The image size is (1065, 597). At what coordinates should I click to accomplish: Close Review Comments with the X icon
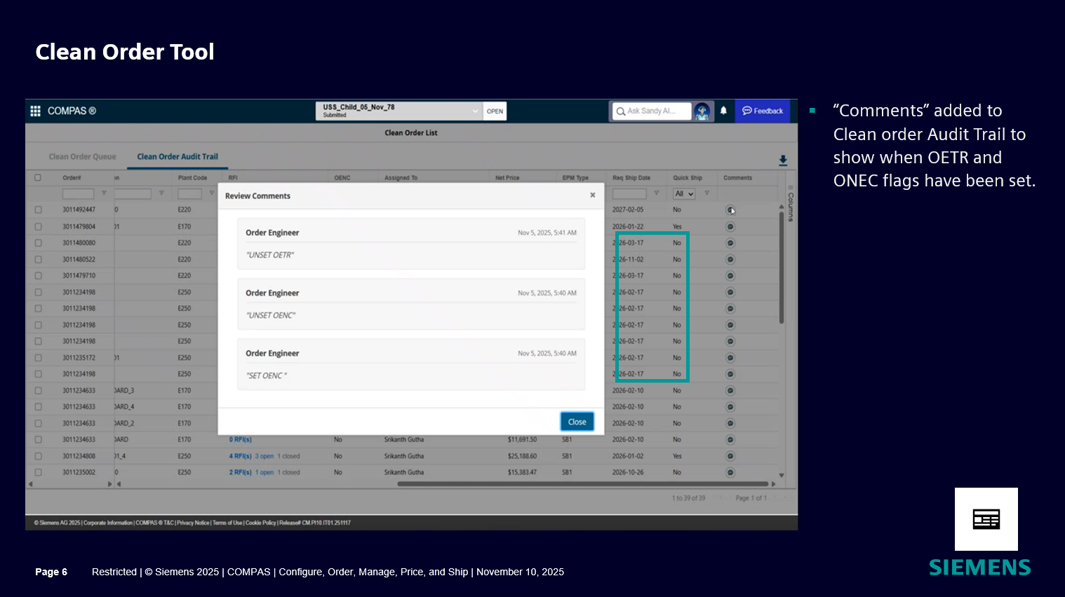(593, 195)
